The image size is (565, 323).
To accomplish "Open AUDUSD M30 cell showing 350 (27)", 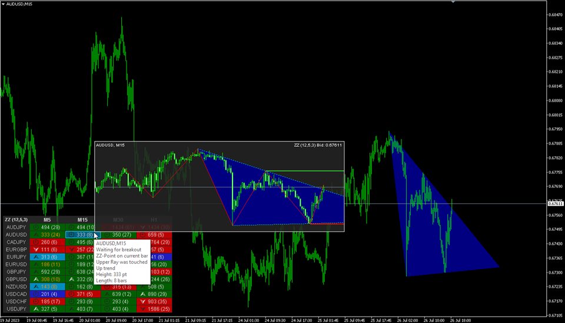I will (118, 235).
